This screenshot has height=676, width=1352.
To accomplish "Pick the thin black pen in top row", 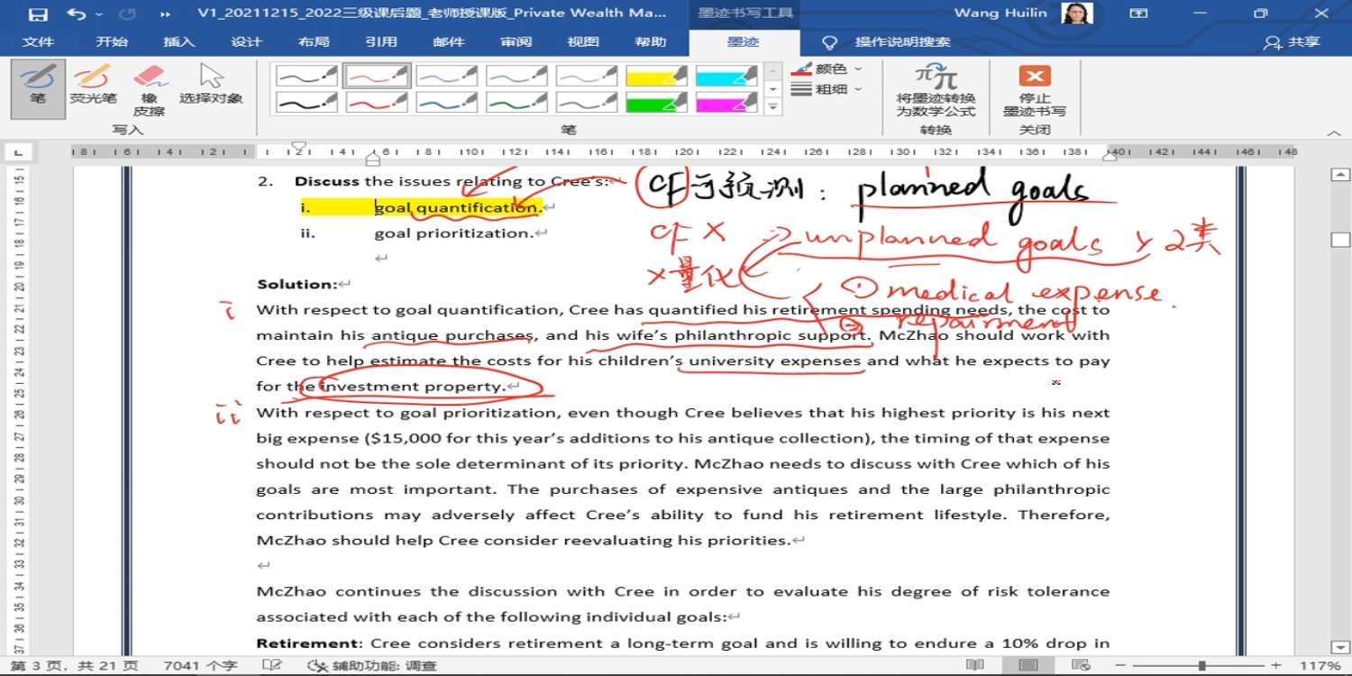I will click(x=306, y=76).
